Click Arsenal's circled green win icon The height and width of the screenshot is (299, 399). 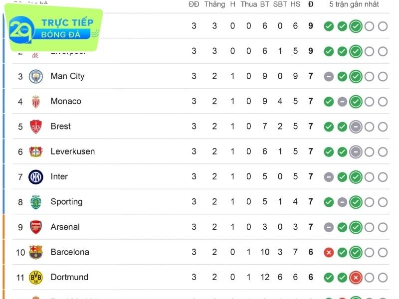(356, 227)
